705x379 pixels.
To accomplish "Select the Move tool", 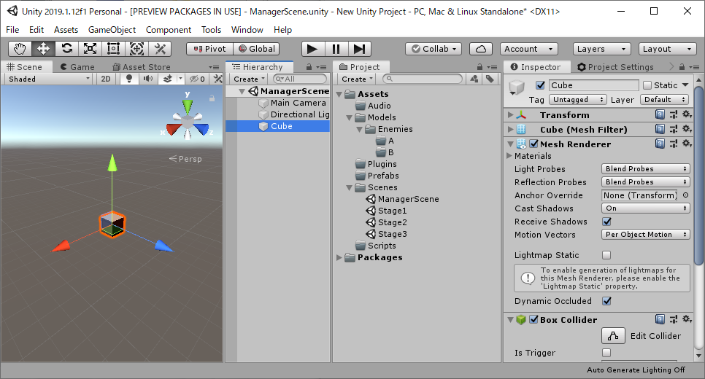I will (x=44, y=49).
